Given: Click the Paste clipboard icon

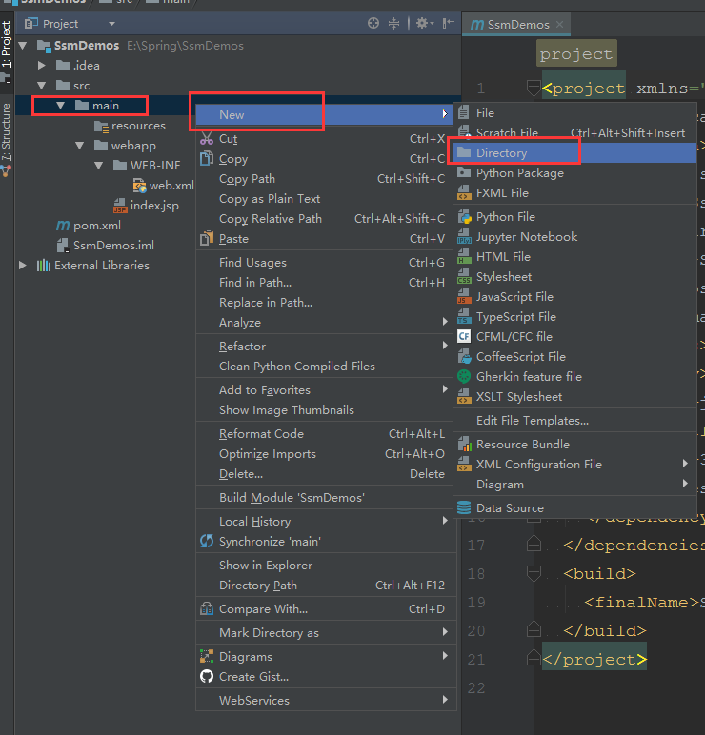Looking at the screenshot, I should [207, 239].
